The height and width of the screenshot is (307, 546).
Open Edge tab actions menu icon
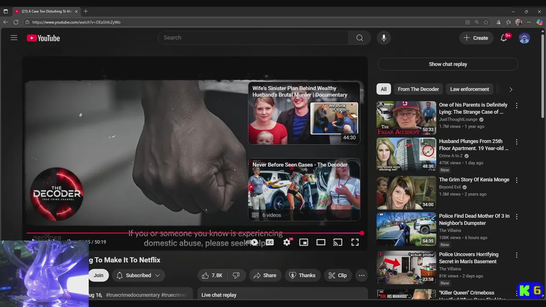click(6, 12)
